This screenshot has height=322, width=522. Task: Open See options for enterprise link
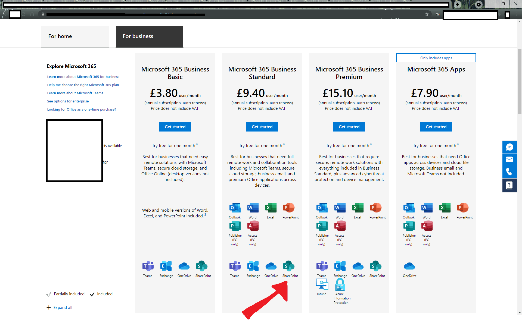tap(68, 101)
